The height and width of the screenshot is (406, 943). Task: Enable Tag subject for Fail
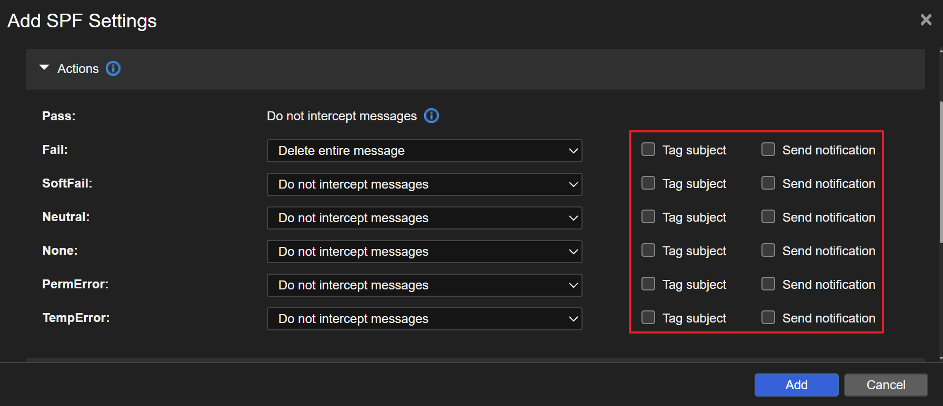(648, 150)
